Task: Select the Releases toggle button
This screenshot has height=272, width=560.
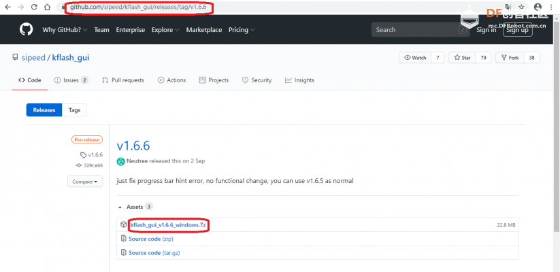Action: pos(44,110)
